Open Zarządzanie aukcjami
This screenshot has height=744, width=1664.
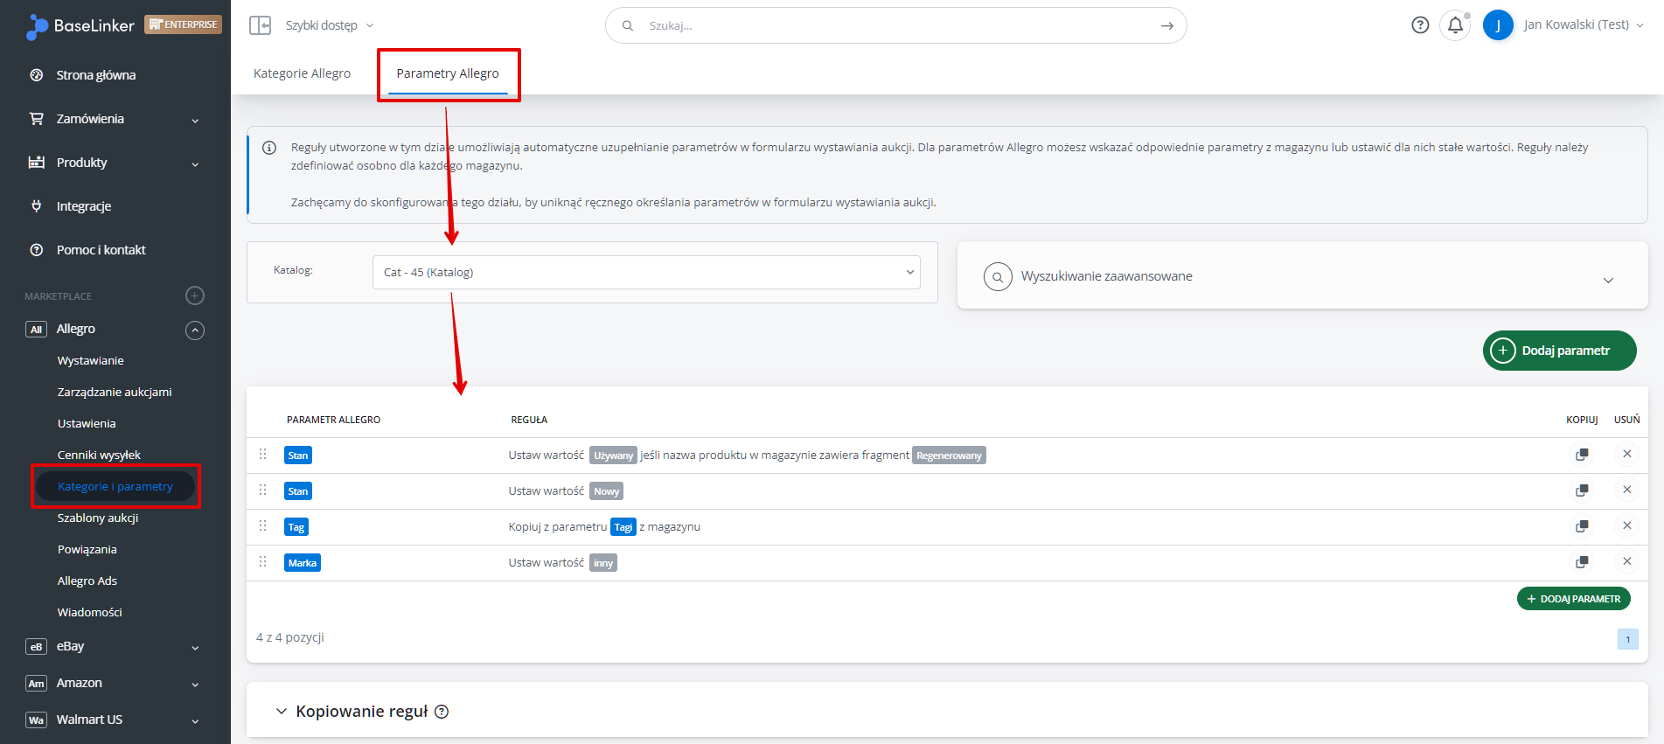point(115,392)
